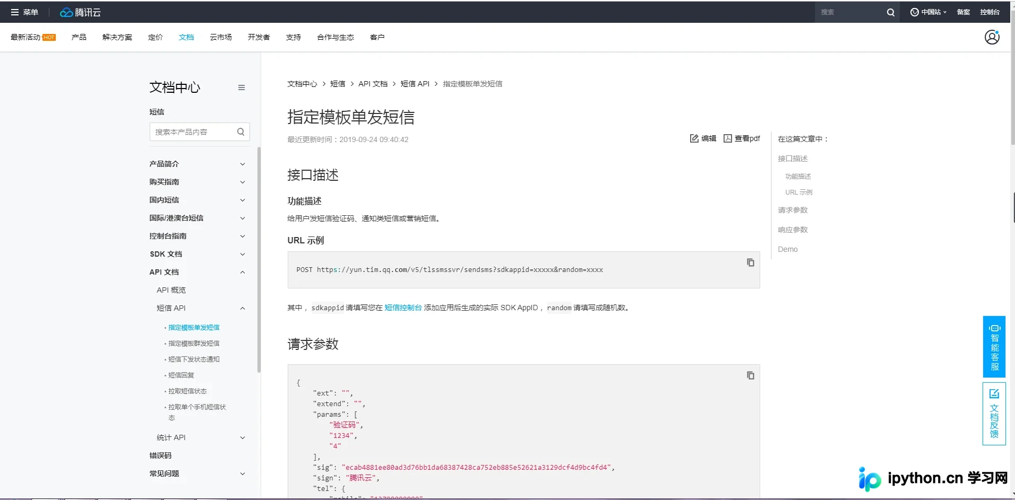
Task: Copy the URL example code block
Action: point(751,262)
